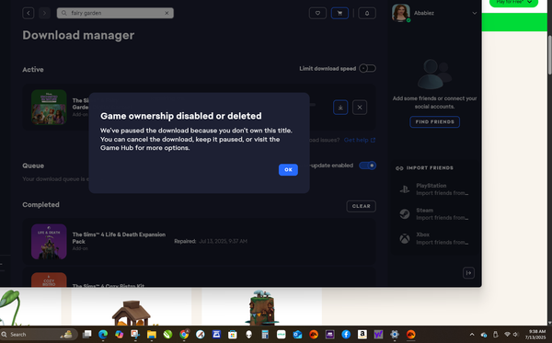
Task: Clear the fairy garden search text
Action: [x=167, y=13]
